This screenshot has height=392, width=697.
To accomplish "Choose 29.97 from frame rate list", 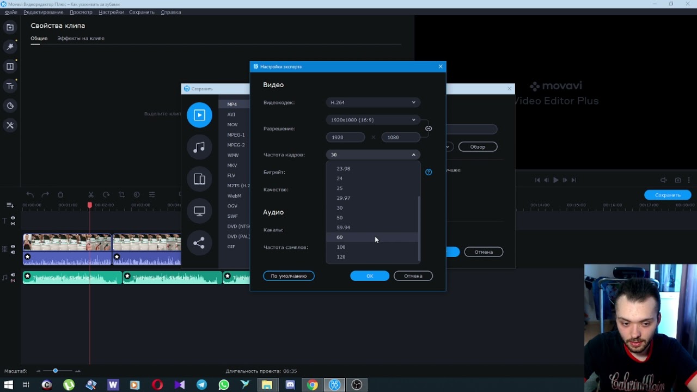I will (372, 198).
